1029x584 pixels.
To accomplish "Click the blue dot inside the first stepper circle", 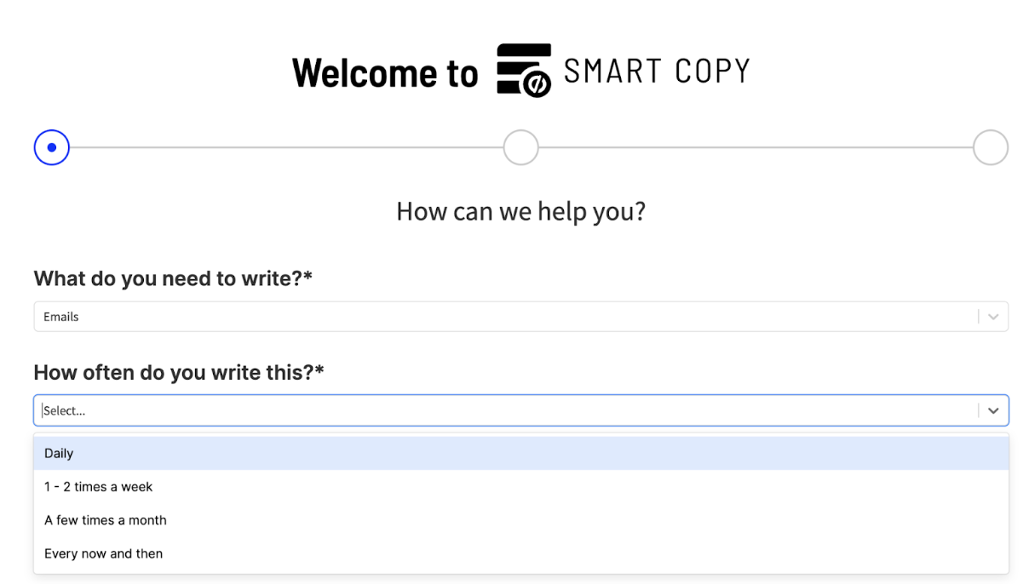I will (x=51, y=146).
